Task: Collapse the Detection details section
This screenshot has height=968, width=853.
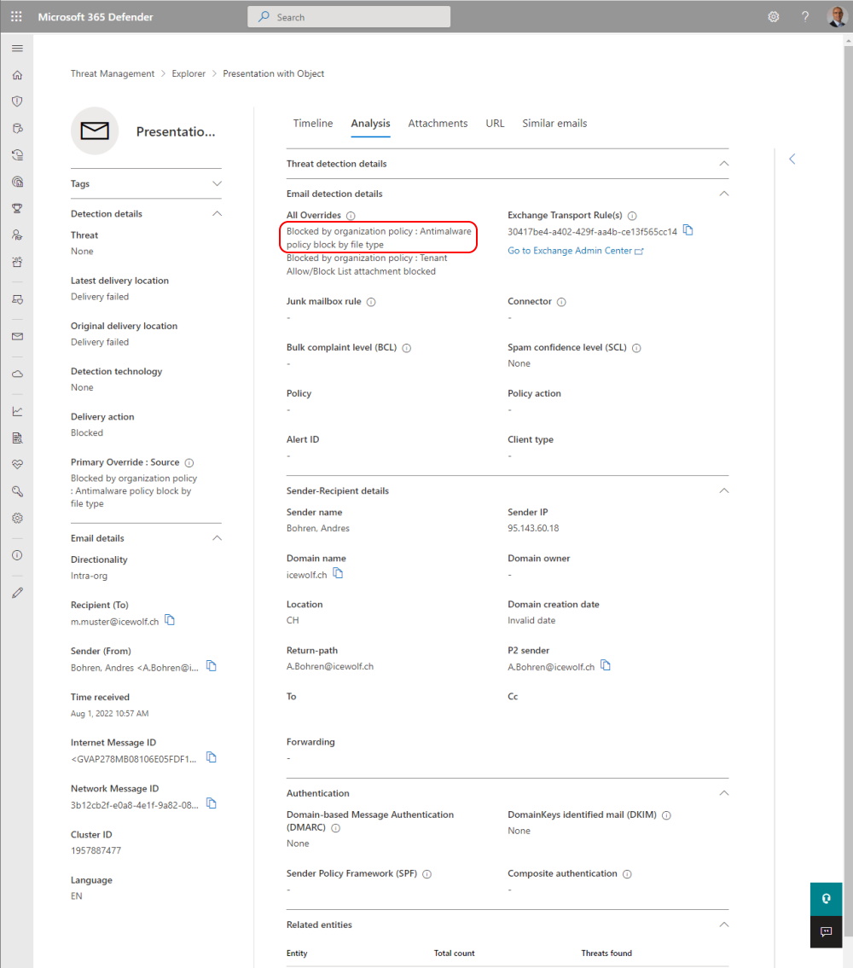Action: (217, 213)
